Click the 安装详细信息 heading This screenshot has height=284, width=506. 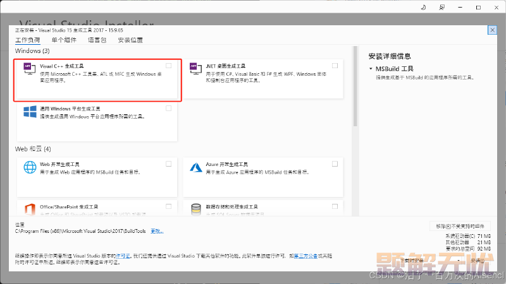[x=390, y=56]
